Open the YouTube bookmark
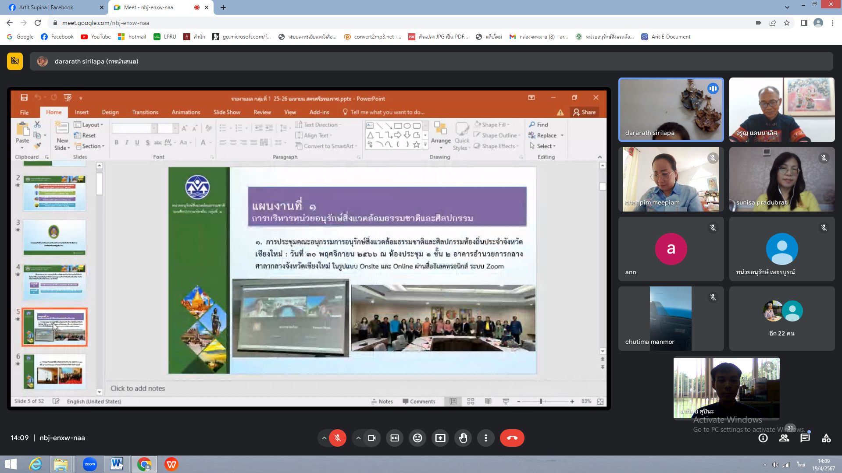This screenshot has height=473, width=842. point(96,37)
